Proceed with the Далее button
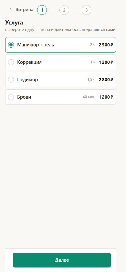Screen dimensions: 126x272 point(62,260)
